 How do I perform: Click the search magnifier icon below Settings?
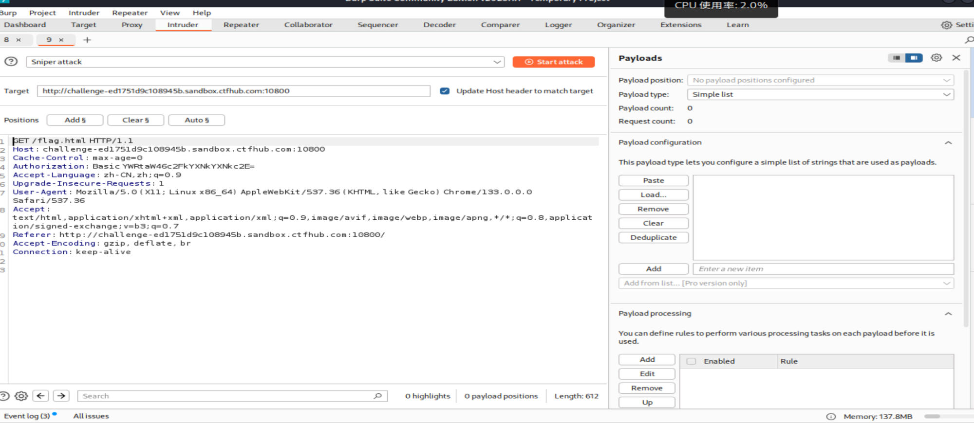(969, 40)
